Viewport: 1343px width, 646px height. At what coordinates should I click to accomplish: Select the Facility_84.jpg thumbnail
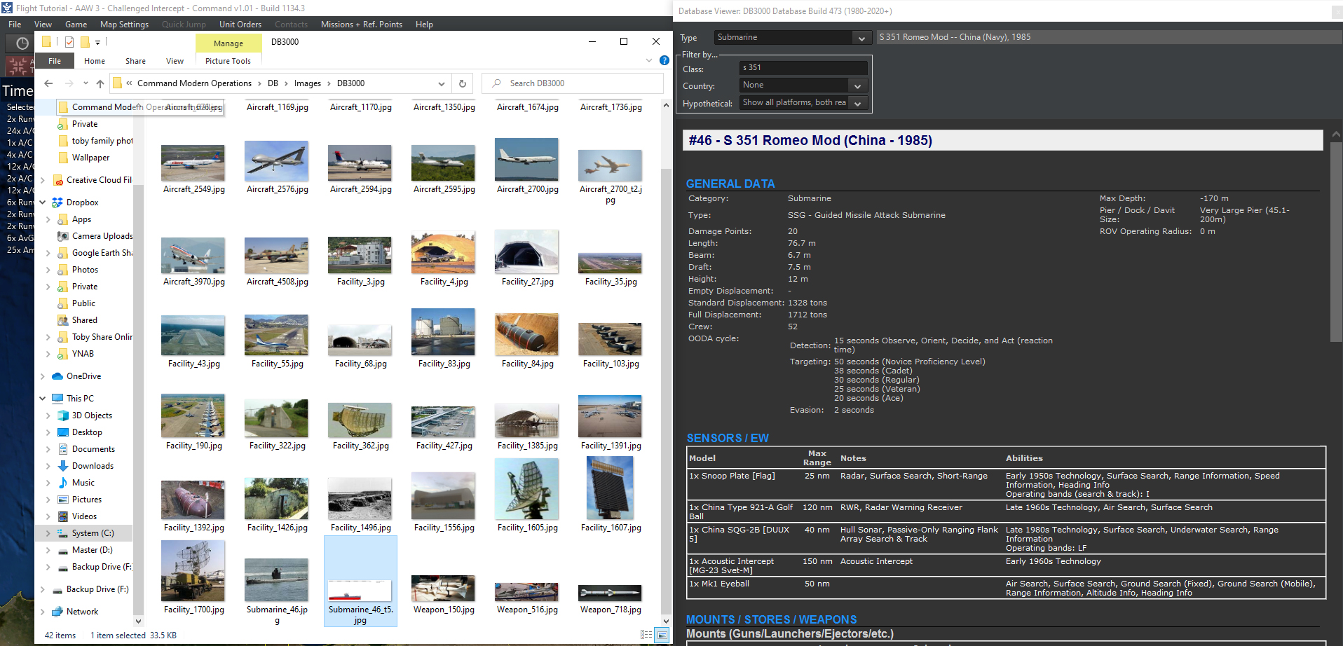click(x=527, y=335)
